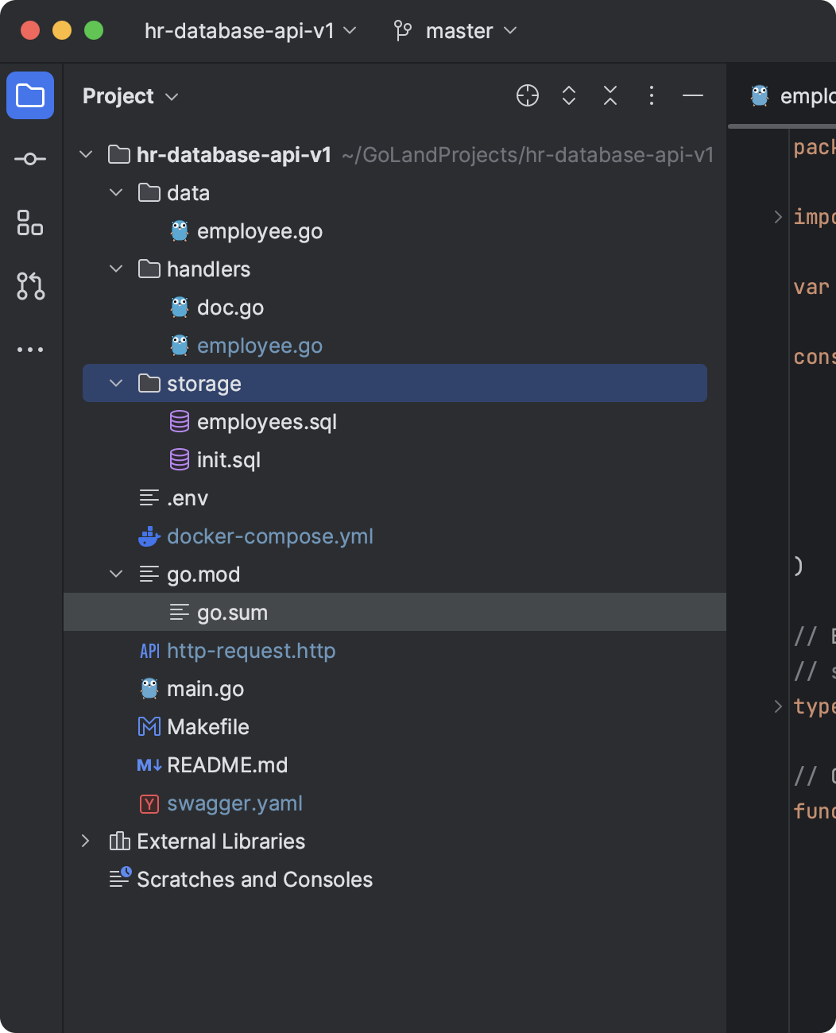Collapse the handlers folder
836x1033 pixels.
point(116,269)
